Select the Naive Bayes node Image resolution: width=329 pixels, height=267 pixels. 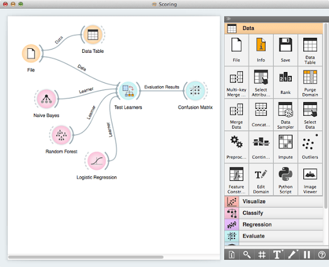[46, 99]
